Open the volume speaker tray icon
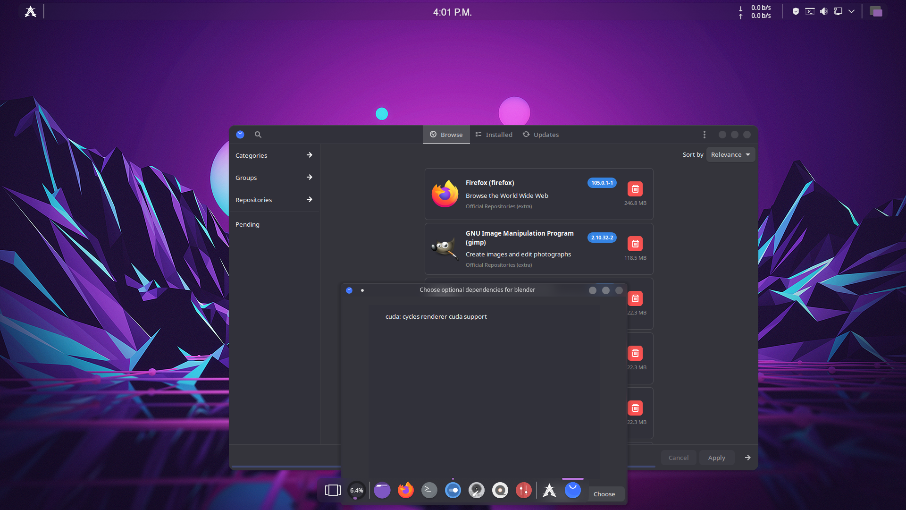This screenshot has height=510, width=906. tap(824, 11)
